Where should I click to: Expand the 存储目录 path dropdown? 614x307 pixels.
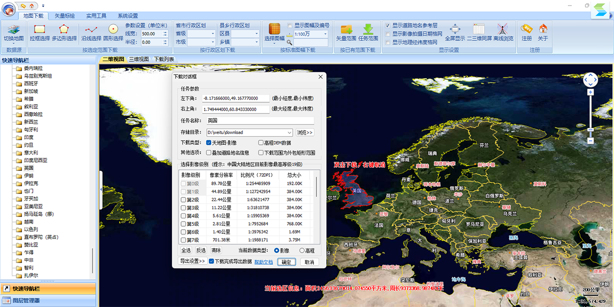click(x=290, y=133)
